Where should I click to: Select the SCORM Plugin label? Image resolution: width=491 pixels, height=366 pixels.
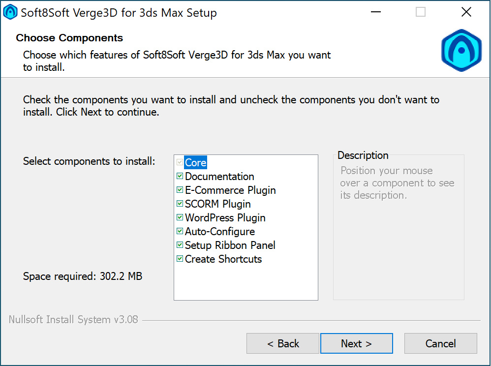217,204
